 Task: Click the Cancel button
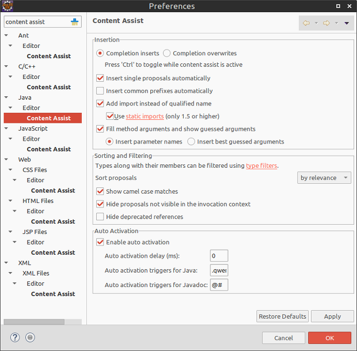point(283,338)
